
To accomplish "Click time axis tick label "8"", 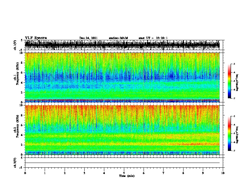I will [x=183, y=173].
